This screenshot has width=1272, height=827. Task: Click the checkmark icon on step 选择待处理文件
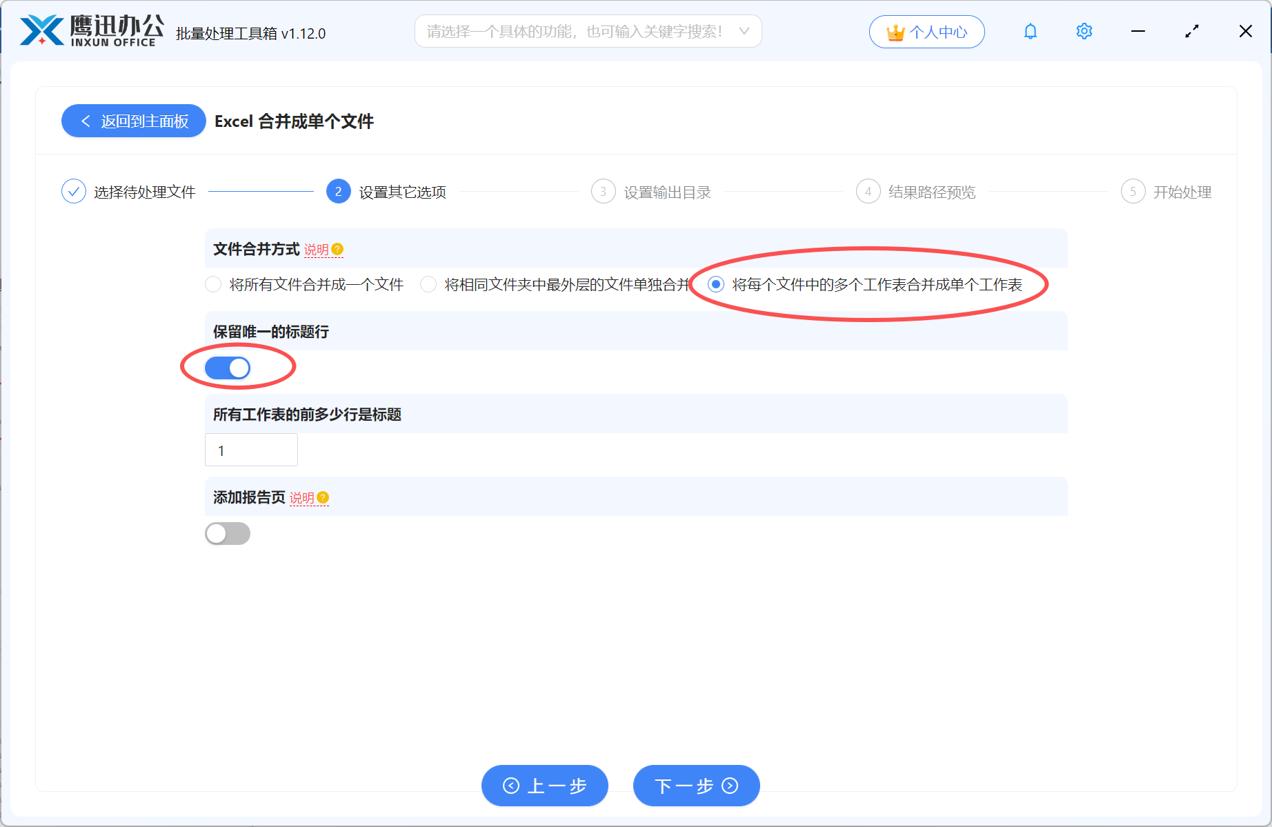coord(74,191)
